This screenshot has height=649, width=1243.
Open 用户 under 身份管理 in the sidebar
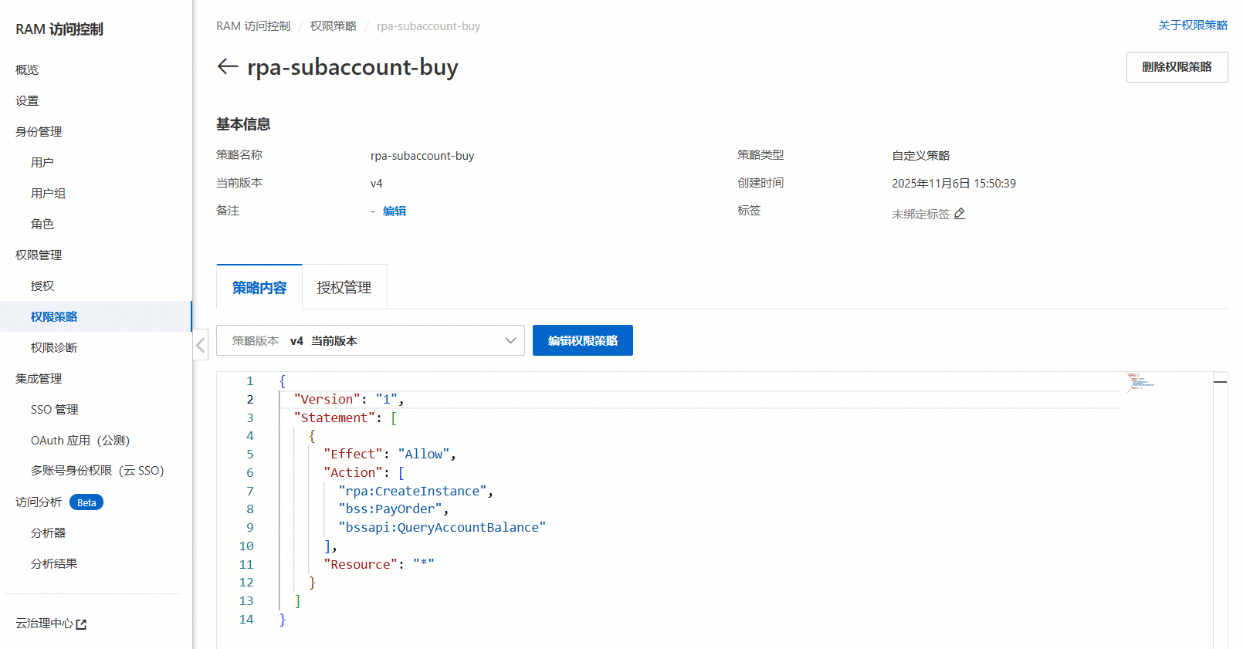(42, 163)
